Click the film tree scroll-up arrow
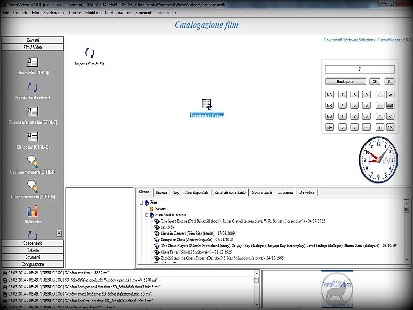 [x=407, y=203]
